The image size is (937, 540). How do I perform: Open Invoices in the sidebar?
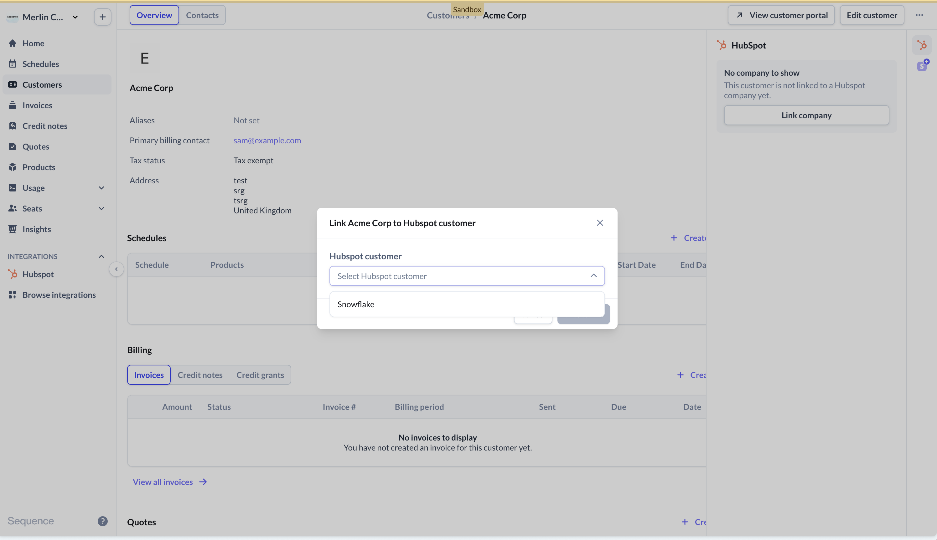pos(57,105)
